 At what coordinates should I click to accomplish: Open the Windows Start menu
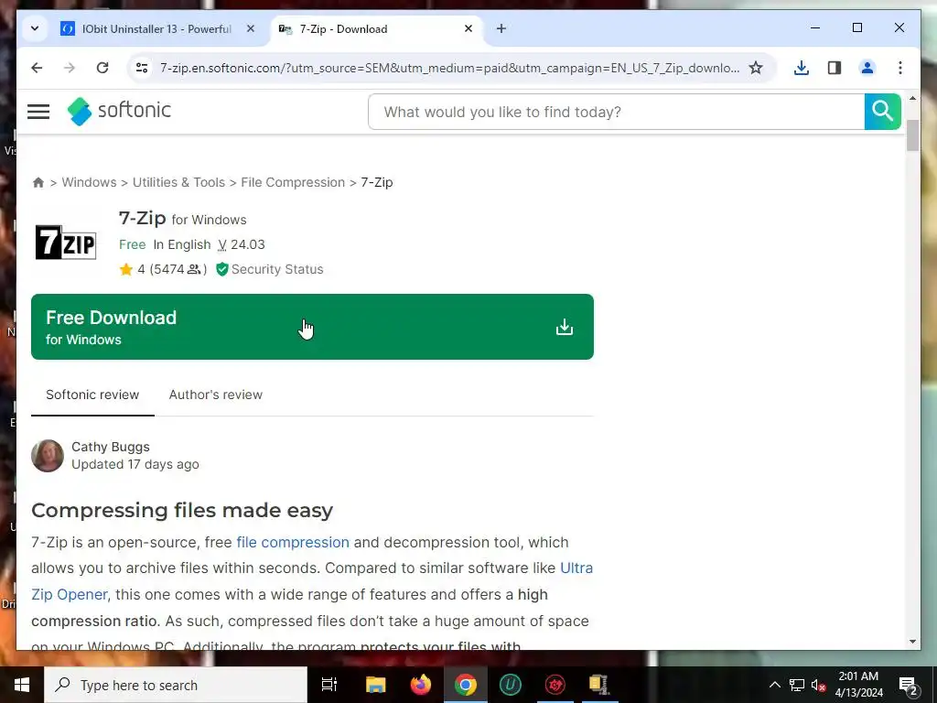tap(22, 685)
